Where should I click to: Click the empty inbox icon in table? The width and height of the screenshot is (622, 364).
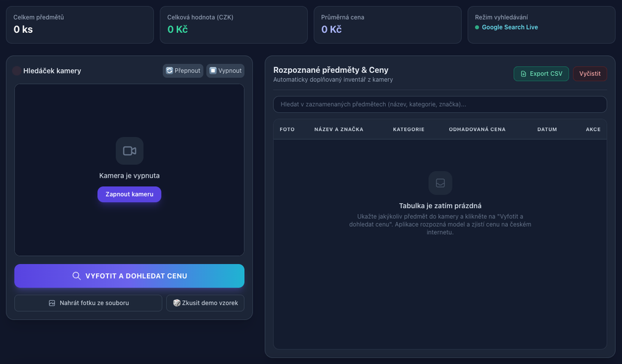440,183
